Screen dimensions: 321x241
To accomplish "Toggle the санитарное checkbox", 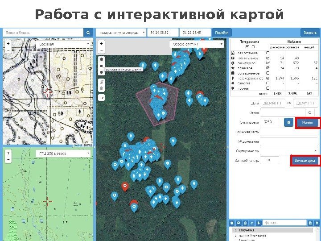I will 267,63.
